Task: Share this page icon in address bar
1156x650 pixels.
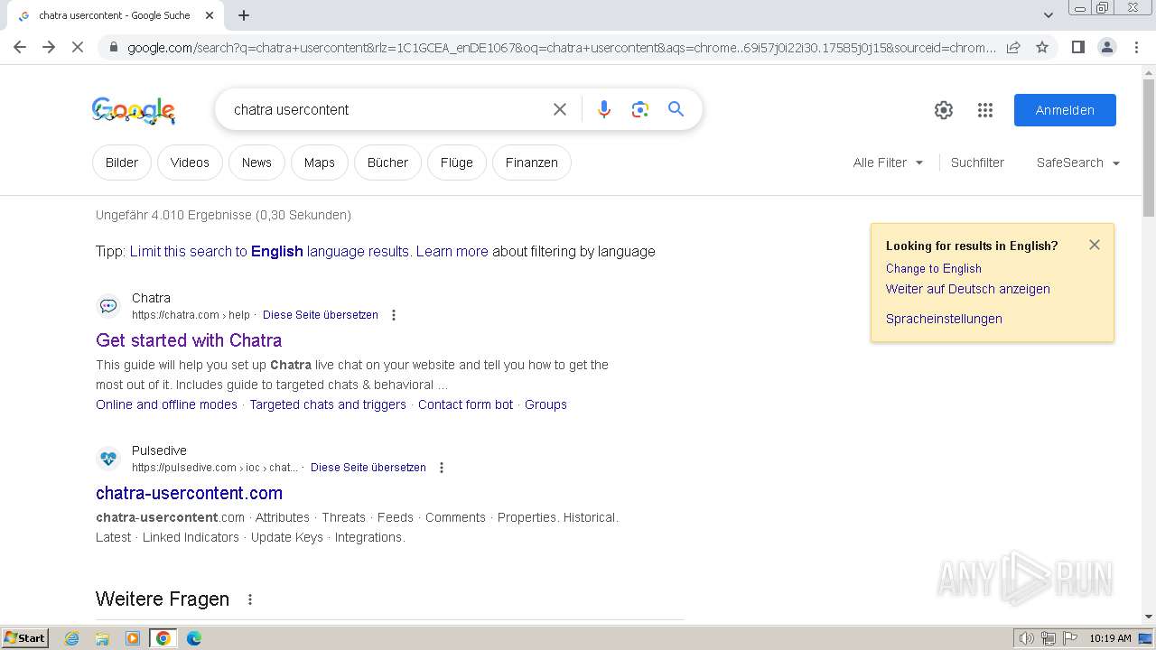Action: tap(1013, 47)
